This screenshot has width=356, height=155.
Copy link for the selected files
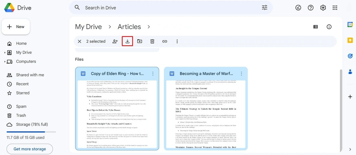(165, 41)
